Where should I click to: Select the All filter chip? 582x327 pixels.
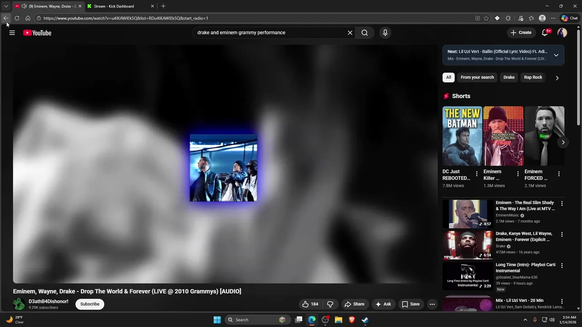[x=448, y=77]
